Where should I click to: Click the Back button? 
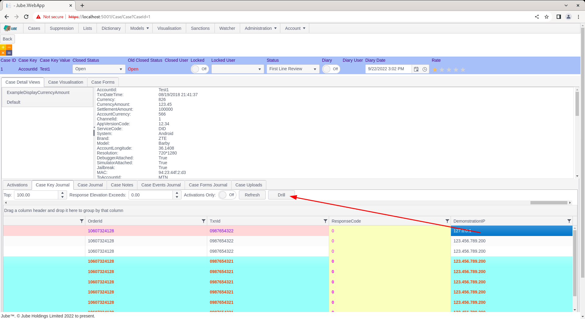(x=8, y=39)
